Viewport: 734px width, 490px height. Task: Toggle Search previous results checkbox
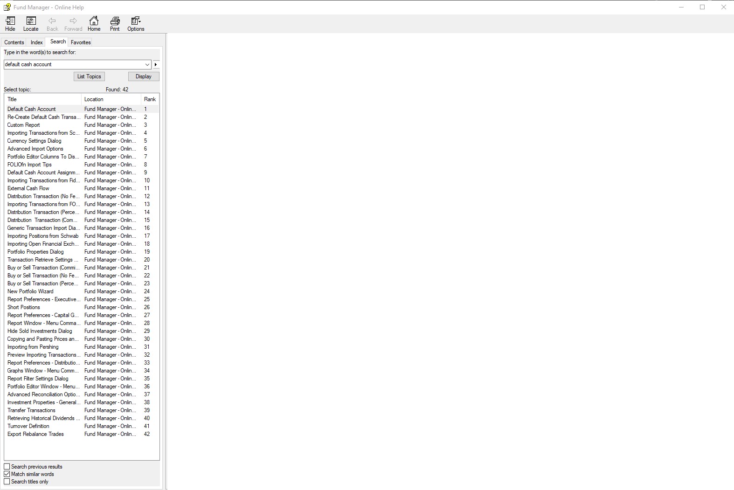(7, 467)
